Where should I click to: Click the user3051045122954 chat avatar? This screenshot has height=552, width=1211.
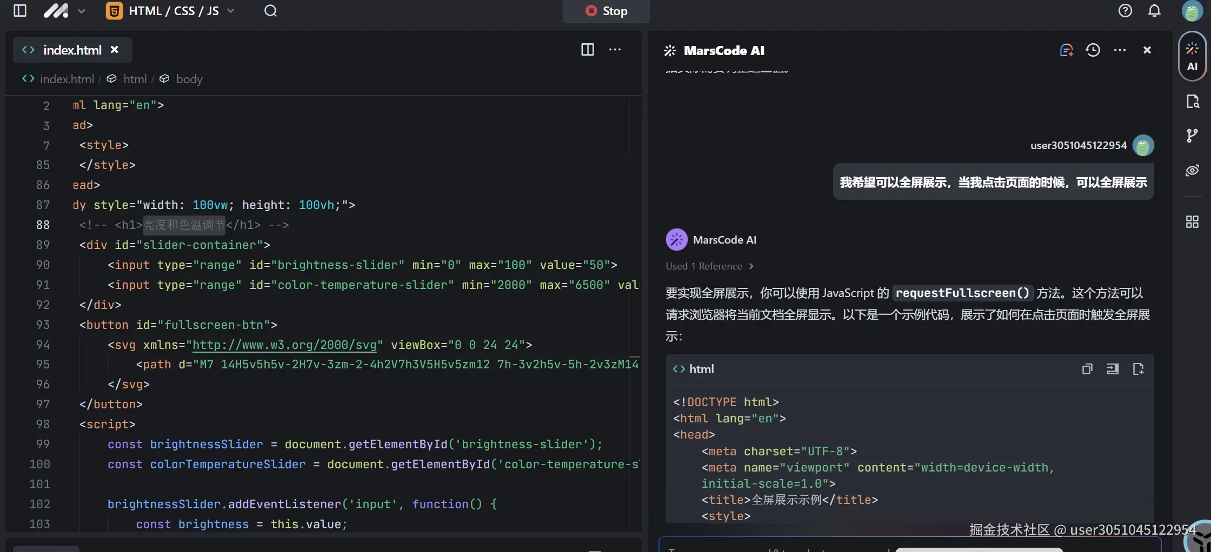coord(1143,145)
